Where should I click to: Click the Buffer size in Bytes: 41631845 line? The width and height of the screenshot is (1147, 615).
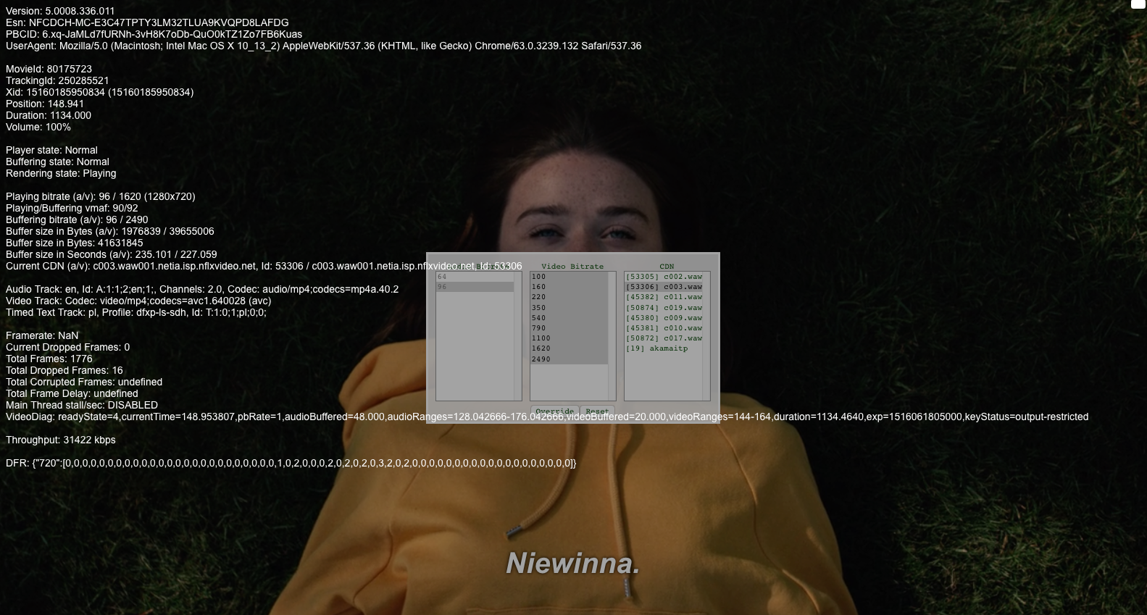click(x=75, y=243)
